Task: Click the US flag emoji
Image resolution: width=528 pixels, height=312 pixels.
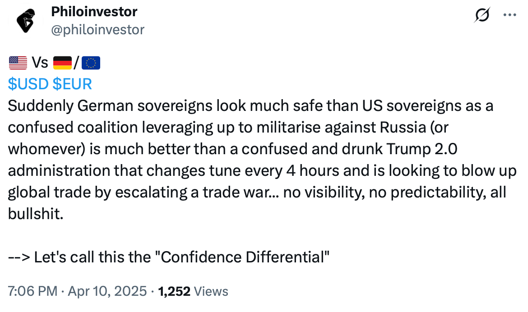Action: [x=18, y=63]
